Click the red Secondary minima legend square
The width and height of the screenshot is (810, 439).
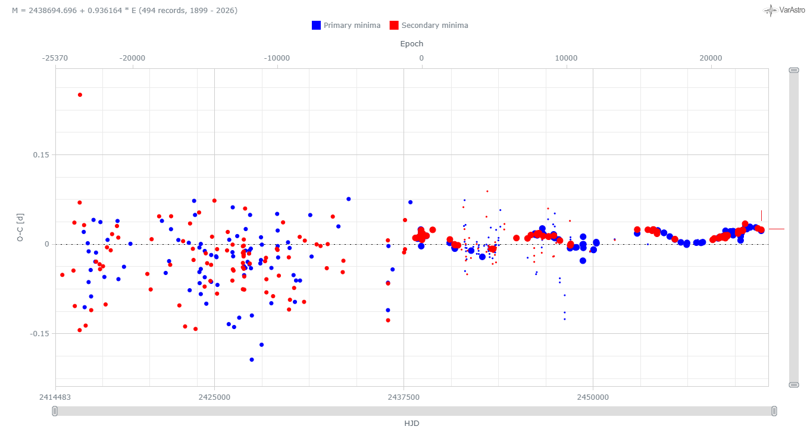[x=394, y=26]
